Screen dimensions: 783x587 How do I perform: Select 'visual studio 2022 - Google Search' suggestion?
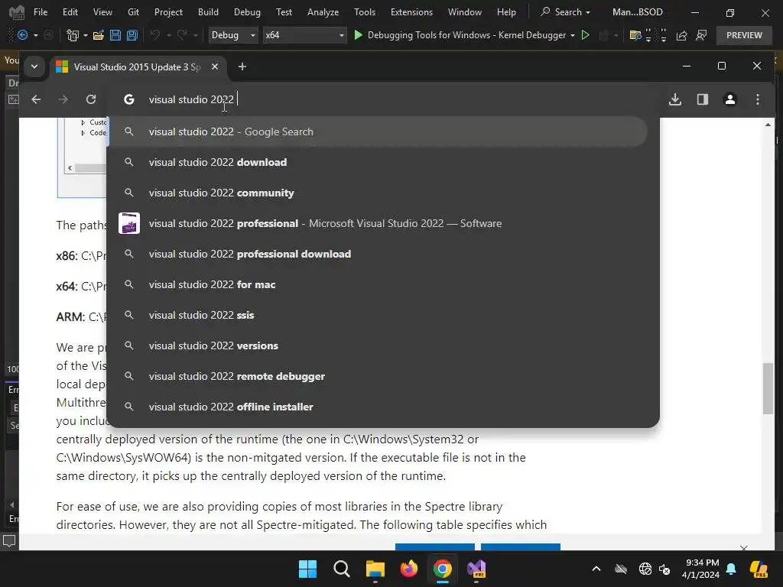click(378, 131)
